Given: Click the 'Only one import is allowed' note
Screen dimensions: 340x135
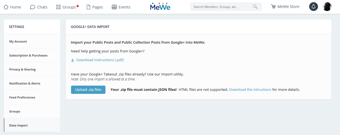Looking at the screenshot, I should (x=103, y=79).
